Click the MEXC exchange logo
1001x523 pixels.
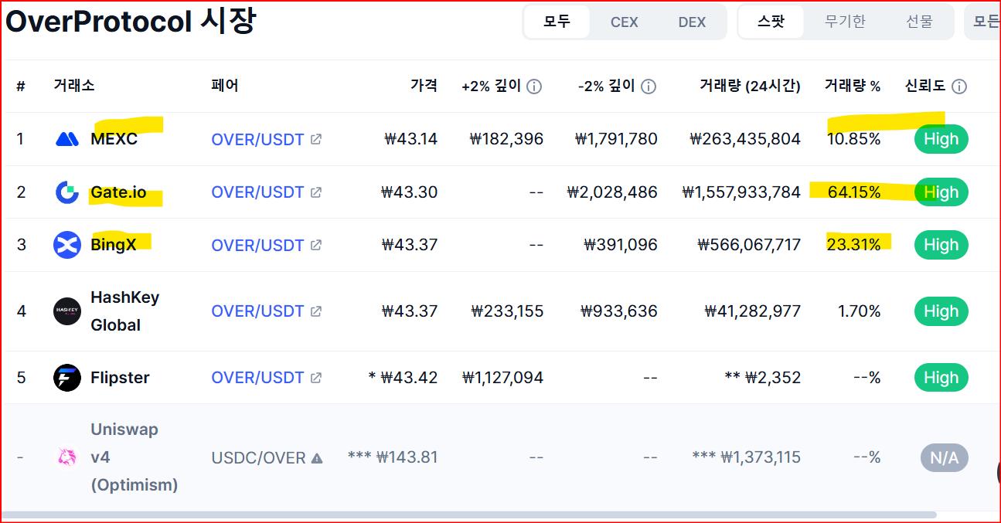pos(67,139)
